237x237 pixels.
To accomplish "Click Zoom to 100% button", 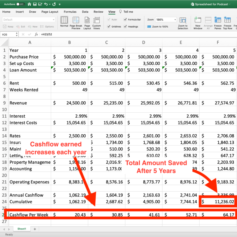I will click(158, 26).
